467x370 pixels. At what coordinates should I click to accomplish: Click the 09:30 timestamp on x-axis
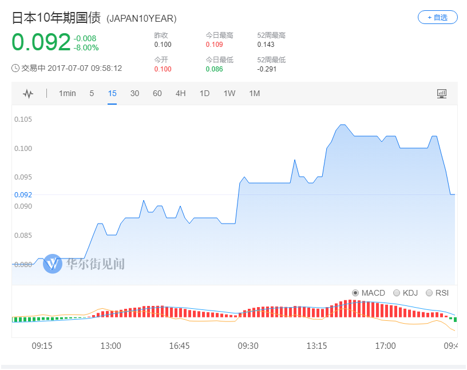click(x=249, y=345)
